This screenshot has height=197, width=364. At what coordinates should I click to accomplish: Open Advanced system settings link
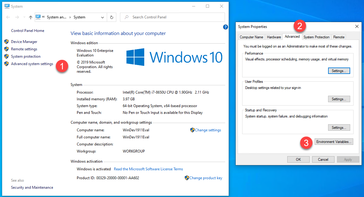32,64
